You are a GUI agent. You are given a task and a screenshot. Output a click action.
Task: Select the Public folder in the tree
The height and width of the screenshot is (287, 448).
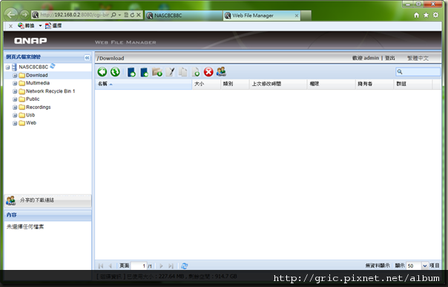click(x=33, y=99)
